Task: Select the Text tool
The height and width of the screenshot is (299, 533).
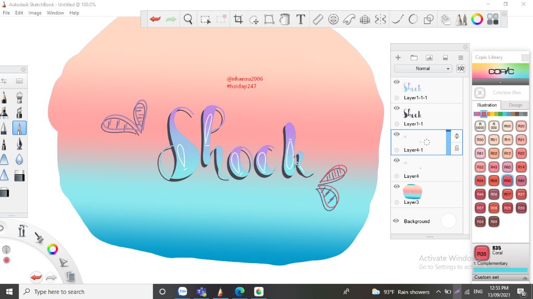Action: point(300,19)
